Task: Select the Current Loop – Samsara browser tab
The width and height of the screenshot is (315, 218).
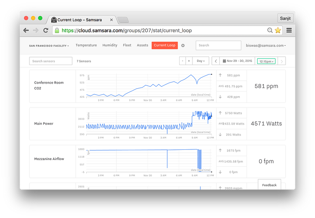Action: coord(82,20)
